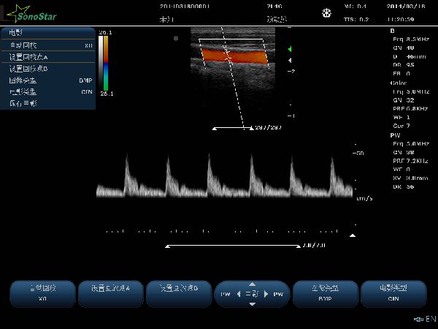Viewport: 438px width, 329px height.
Task: Click the 297/297 cine frame slider bar
Action: click(x=233, y=128)
